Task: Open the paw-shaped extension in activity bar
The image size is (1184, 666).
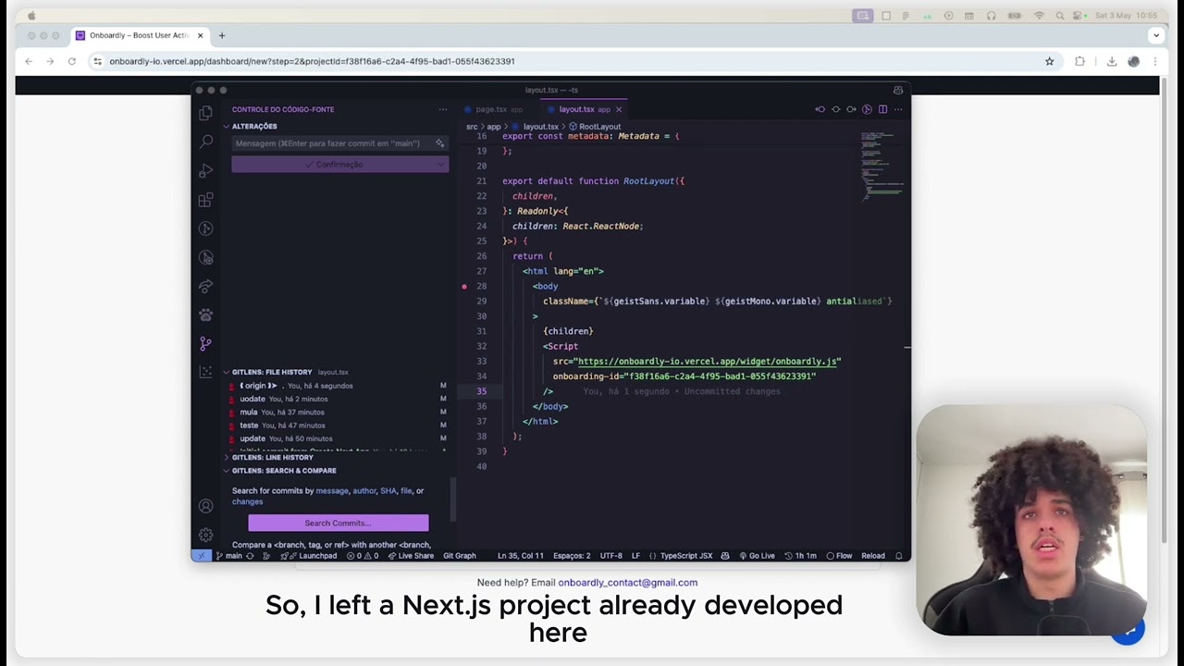Action: [205, 314]
